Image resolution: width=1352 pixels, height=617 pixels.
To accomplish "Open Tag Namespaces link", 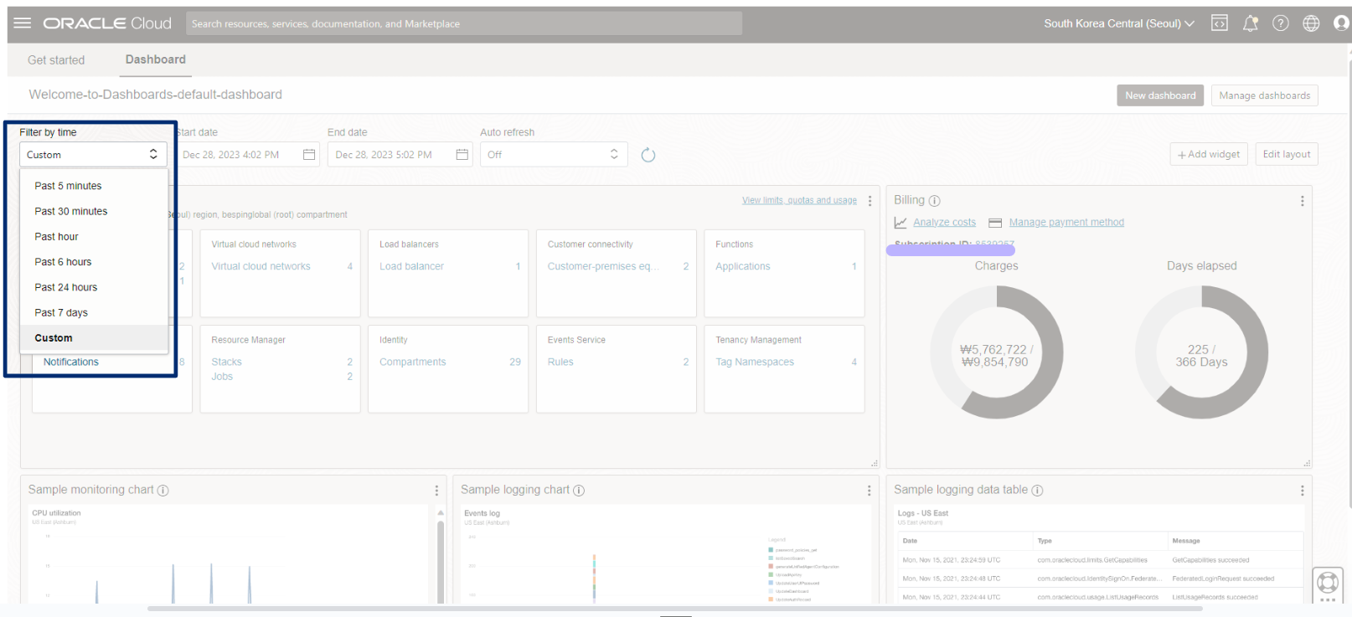I will tap(755, 362).
